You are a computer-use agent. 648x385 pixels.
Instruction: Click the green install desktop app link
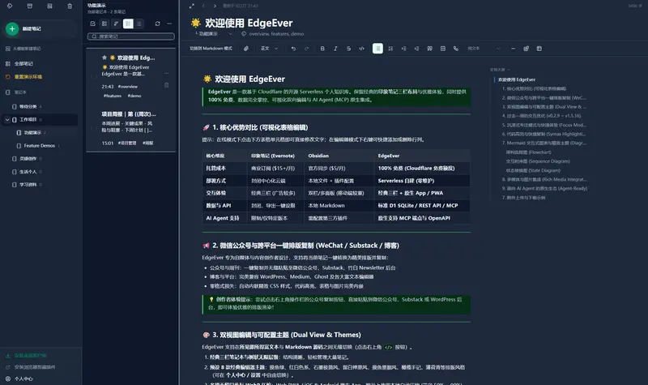(26, 356)
